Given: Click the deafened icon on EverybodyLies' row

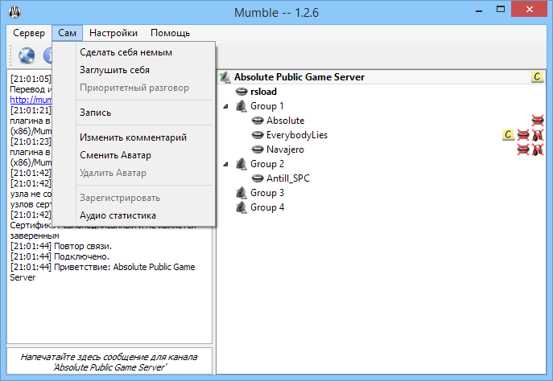Looking at the screenshot, I should (538, 135).
